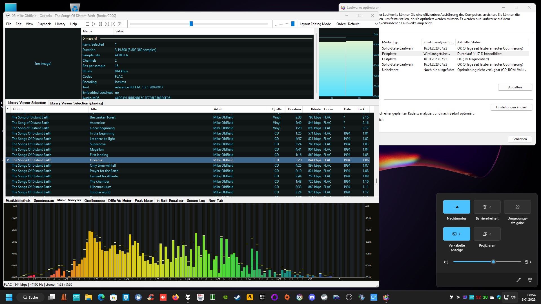This screenshot has height=304, width=541.
Task: Toggle Nachtmodus in quick settings
Action: click(456, 207)
